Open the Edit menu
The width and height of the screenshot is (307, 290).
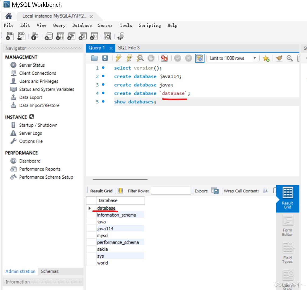pos(25,26)
